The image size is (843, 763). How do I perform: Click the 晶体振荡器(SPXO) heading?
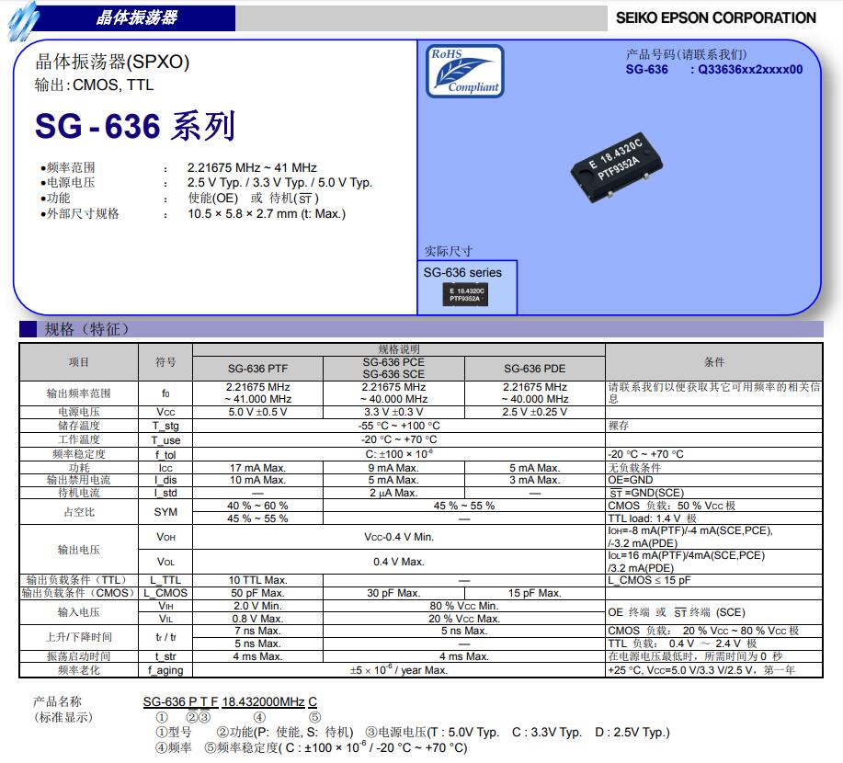pyautogui.click(x=112, y=62)
